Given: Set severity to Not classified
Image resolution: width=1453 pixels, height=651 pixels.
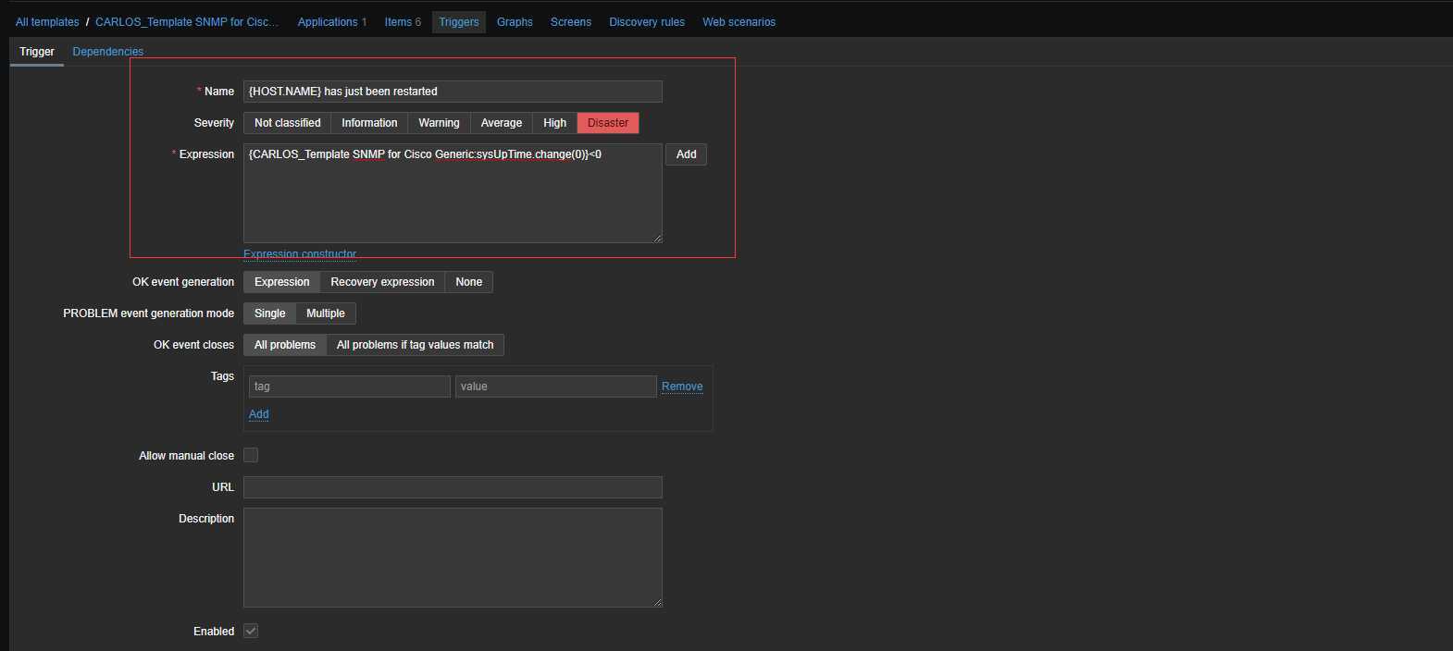Looking at the screenshot, I should click(x=287, y=123).
